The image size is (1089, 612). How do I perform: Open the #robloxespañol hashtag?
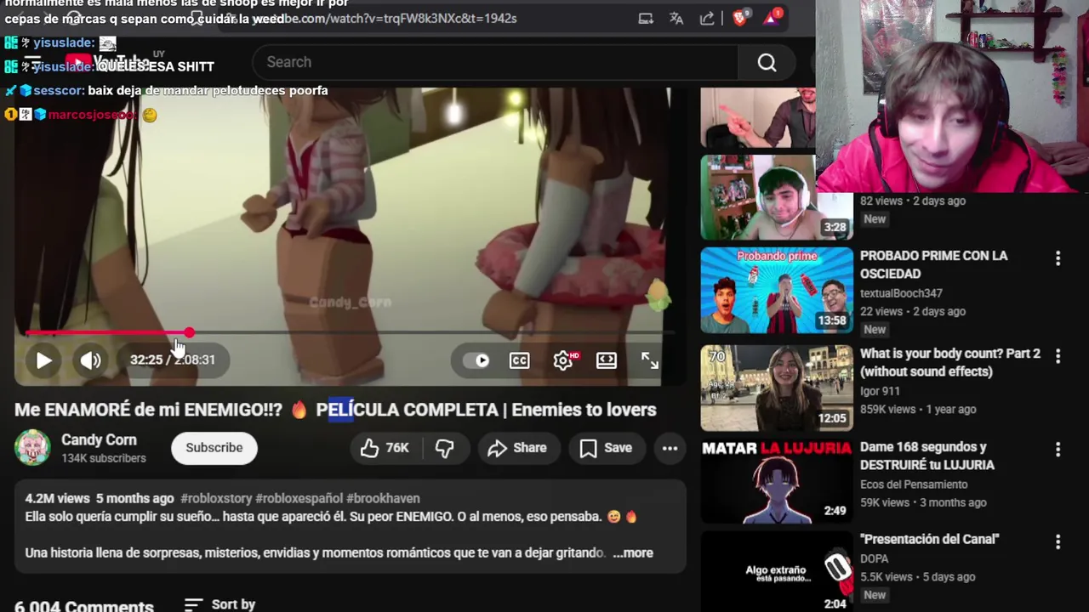[299, 499]
